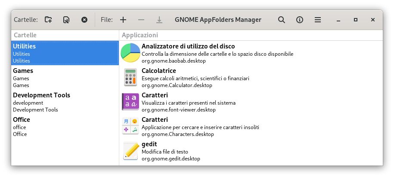
Task: Open the edit folder properties icon
Action: 66,20
